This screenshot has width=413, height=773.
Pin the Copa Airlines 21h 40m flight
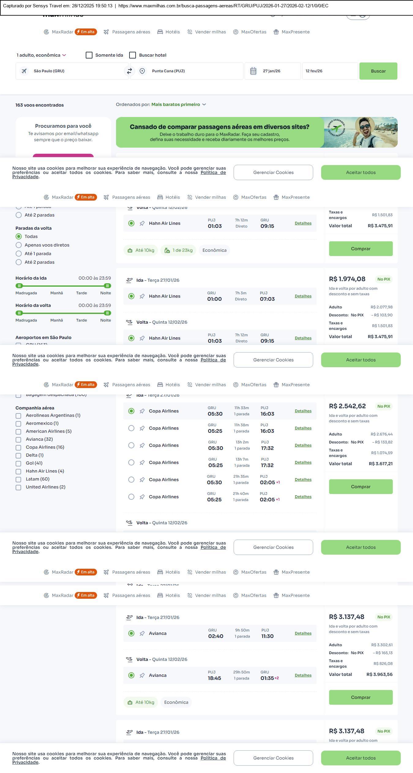pos(142,497)
